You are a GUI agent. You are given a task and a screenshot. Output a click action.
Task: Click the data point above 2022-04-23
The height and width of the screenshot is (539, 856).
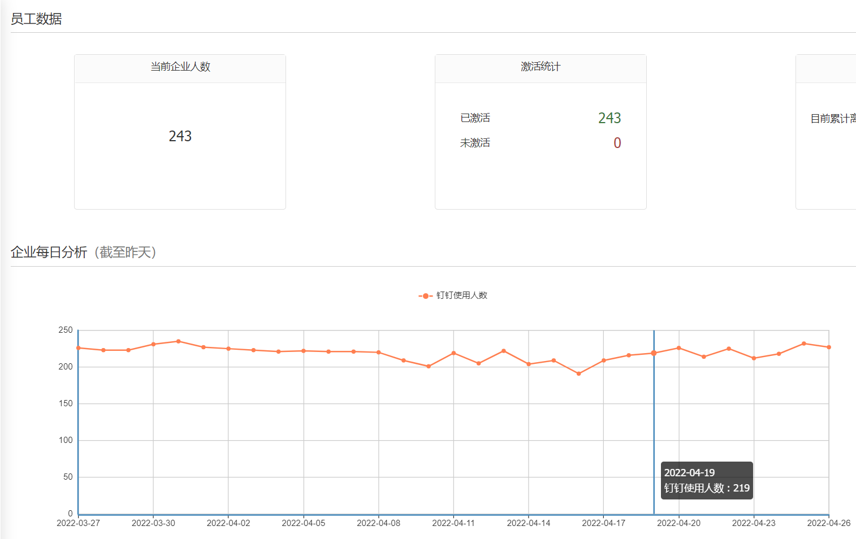(754, 358)
